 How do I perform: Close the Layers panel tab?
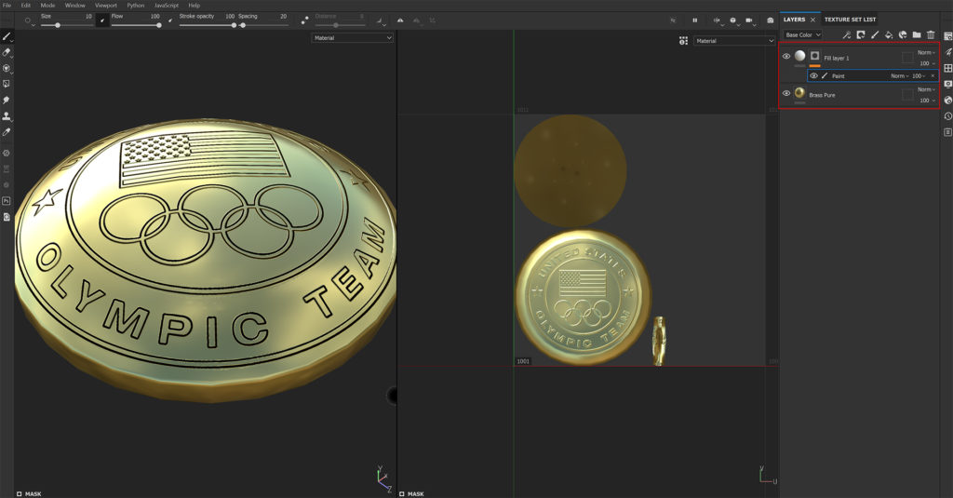click(x=812, y=20)
